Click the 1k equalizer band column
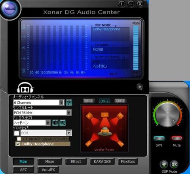 (x=60, y=48)
